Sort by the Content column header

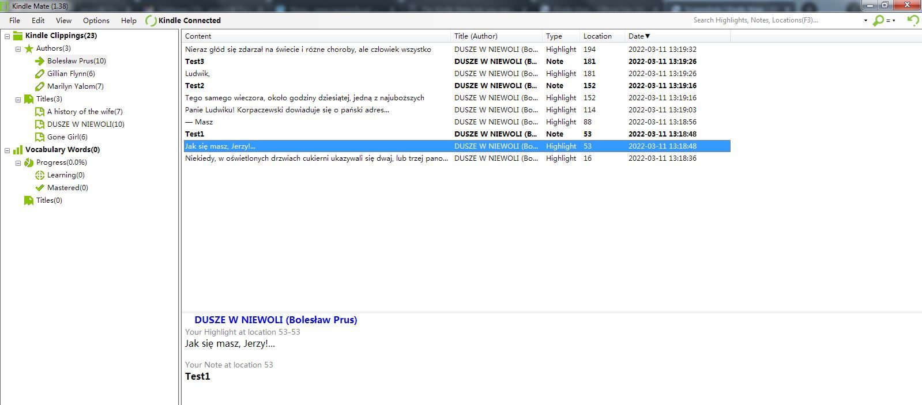pos(316,36)
